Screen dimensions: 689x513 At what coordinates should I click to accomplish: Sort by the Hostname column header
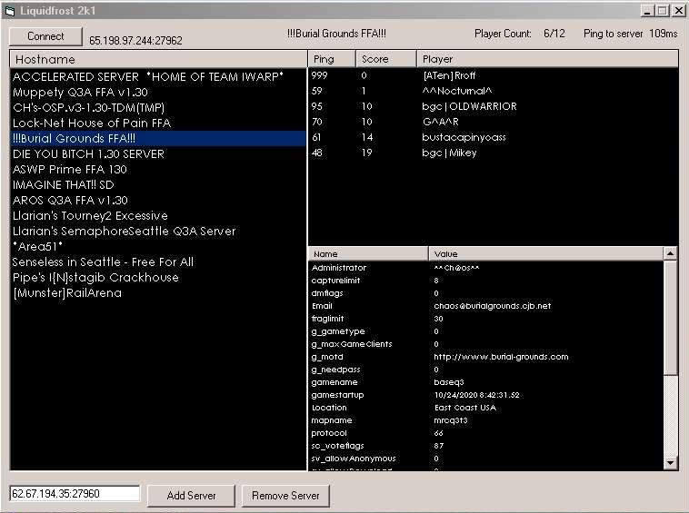pyautogui.click(x=158, y=59)
